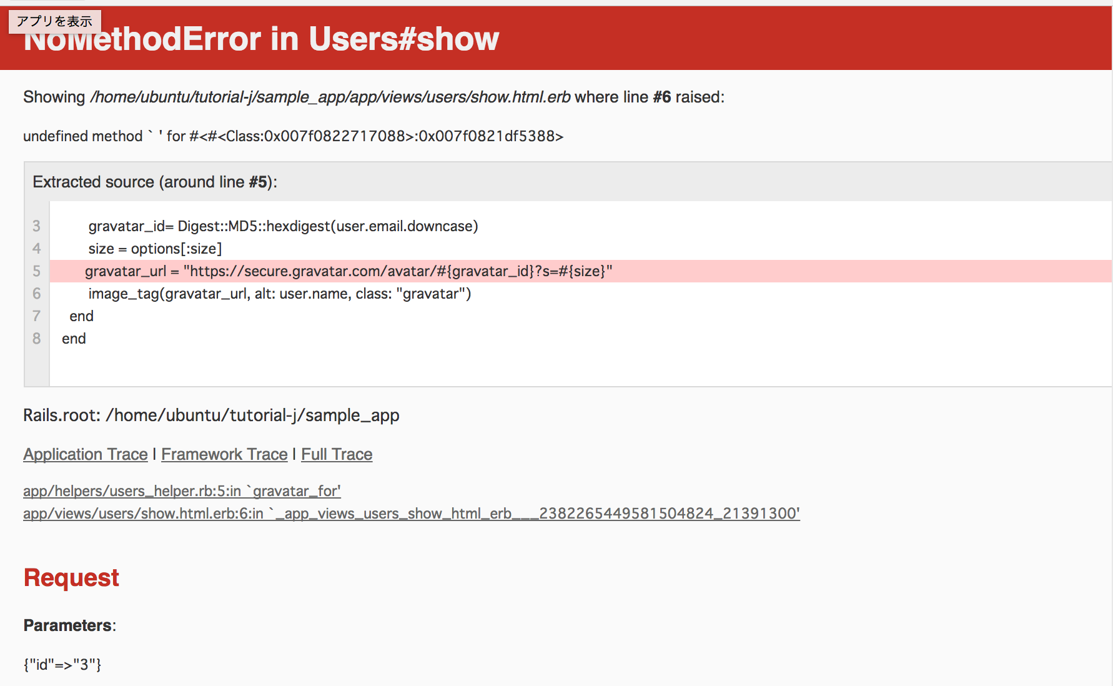Open show.html.erb:6 trace line link
Image resolution: width=1113 pixels, height=686 pixels.
(x=411, y=514)
